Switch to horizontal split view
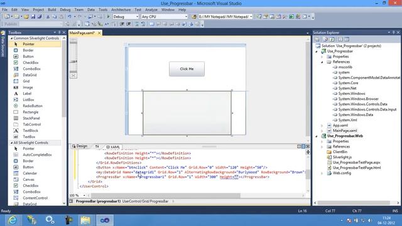Screen dimensions: 402x226 (x=303, y=146)
